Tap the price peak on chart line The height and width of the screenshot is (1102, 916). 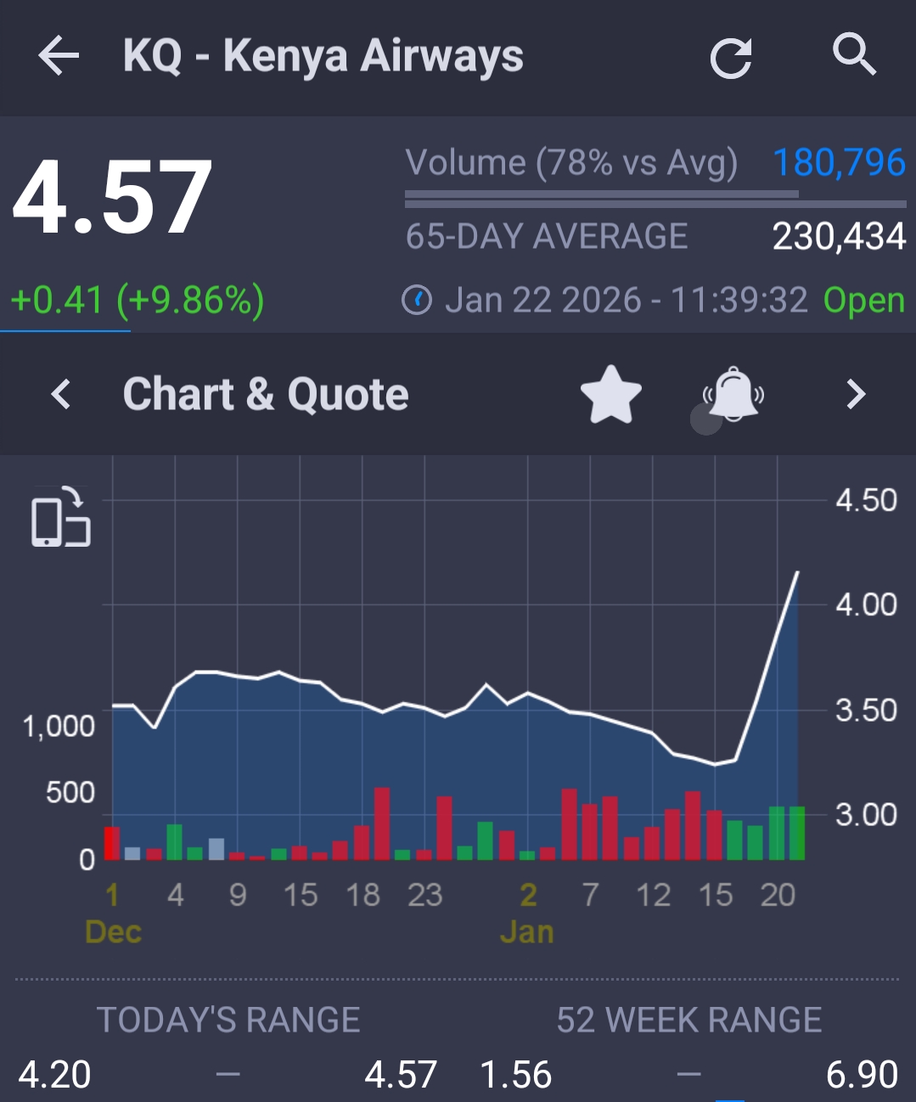pos(797,573)
